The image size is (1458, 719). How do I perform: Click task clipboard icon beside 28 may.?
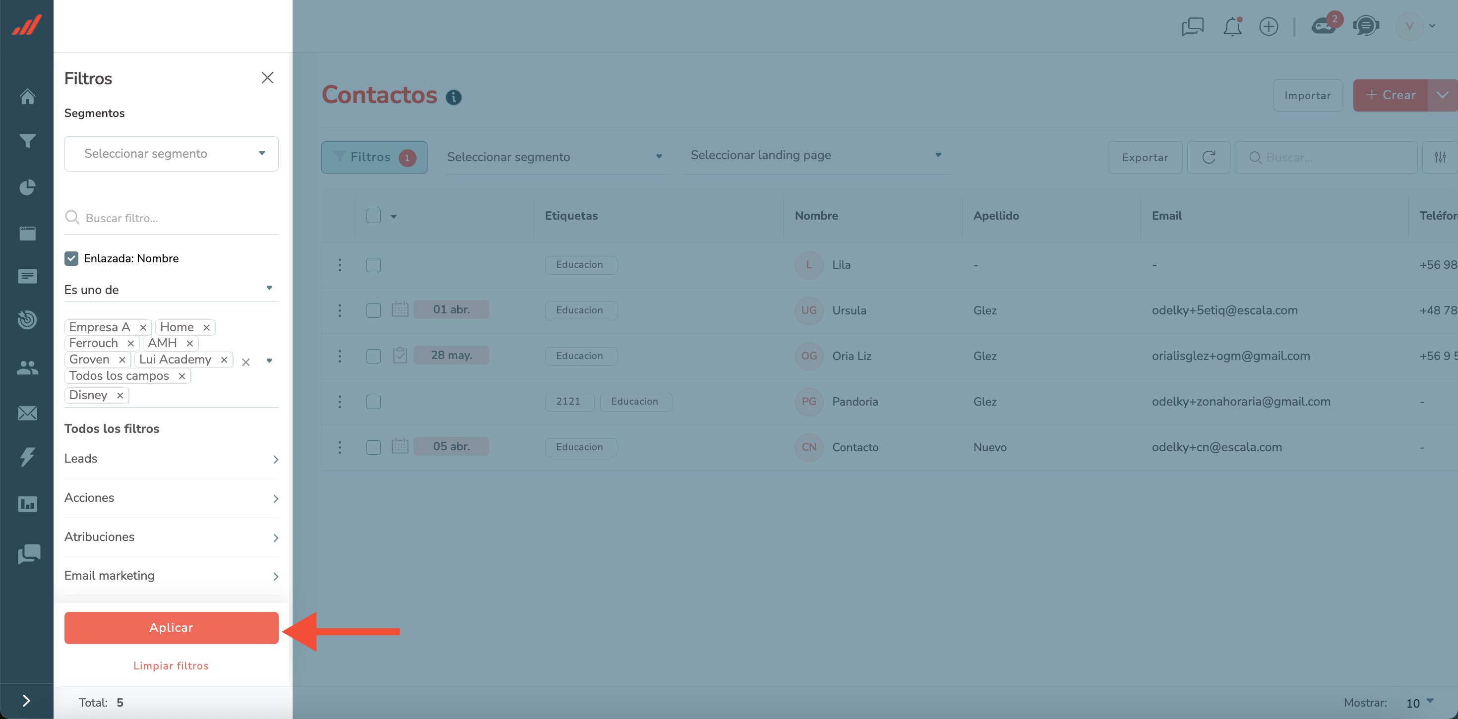400,355
